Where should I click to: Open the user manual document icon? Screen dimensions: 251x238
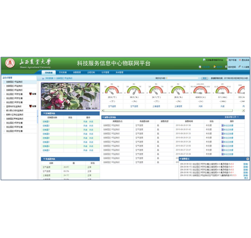(x=227, y=60)
